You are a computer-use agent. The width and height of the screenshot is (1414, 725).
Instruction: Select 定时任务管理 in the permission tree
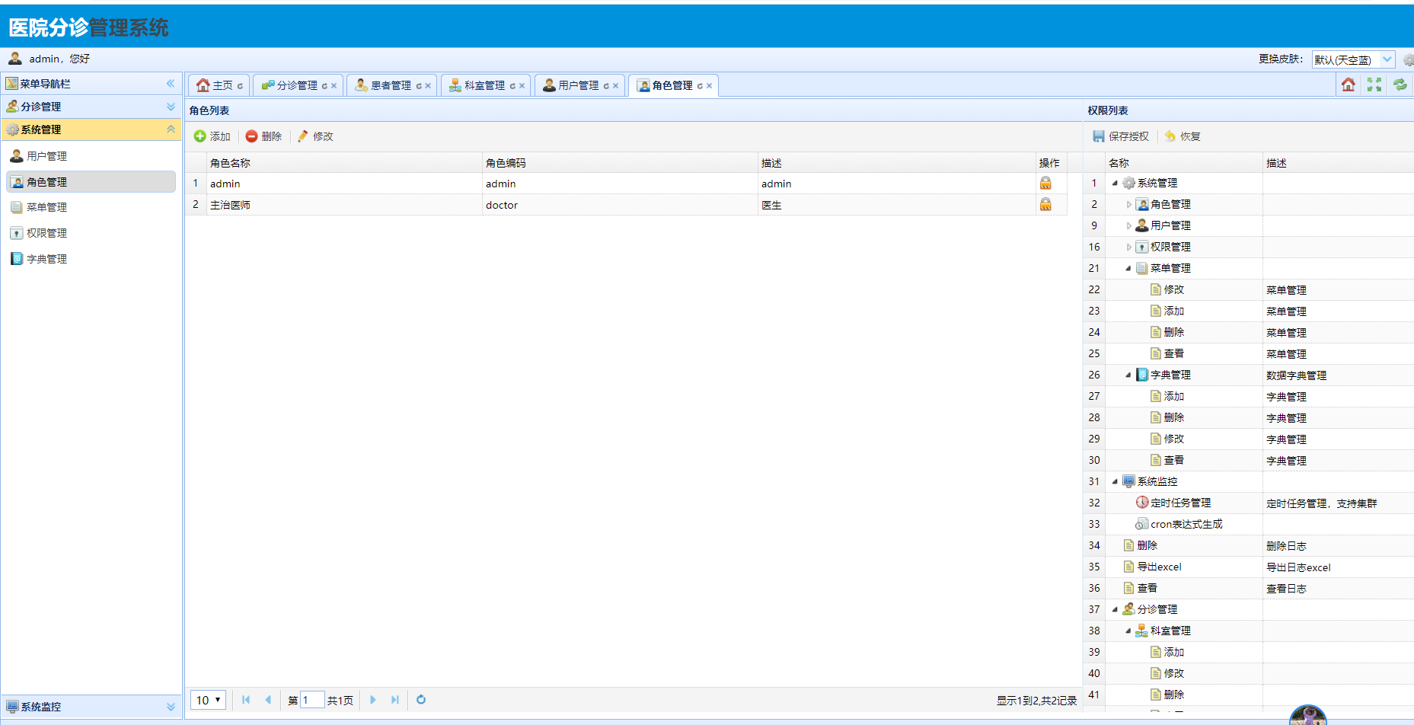click(x=1180, y=503)
